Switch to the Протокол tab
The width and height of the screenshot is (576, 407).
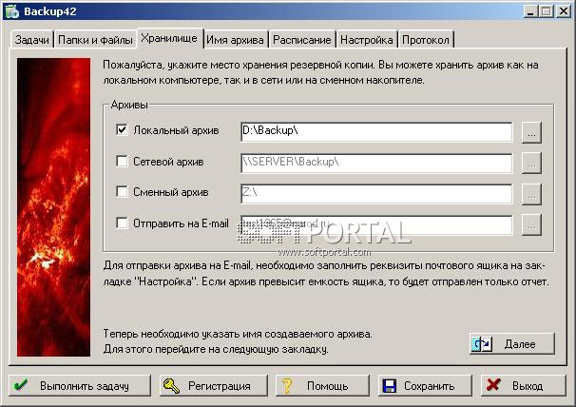pyautogui.click(x=426, y=40)
